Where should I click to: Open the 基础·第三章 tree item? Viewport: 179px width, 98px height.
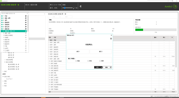click(11, 57)
